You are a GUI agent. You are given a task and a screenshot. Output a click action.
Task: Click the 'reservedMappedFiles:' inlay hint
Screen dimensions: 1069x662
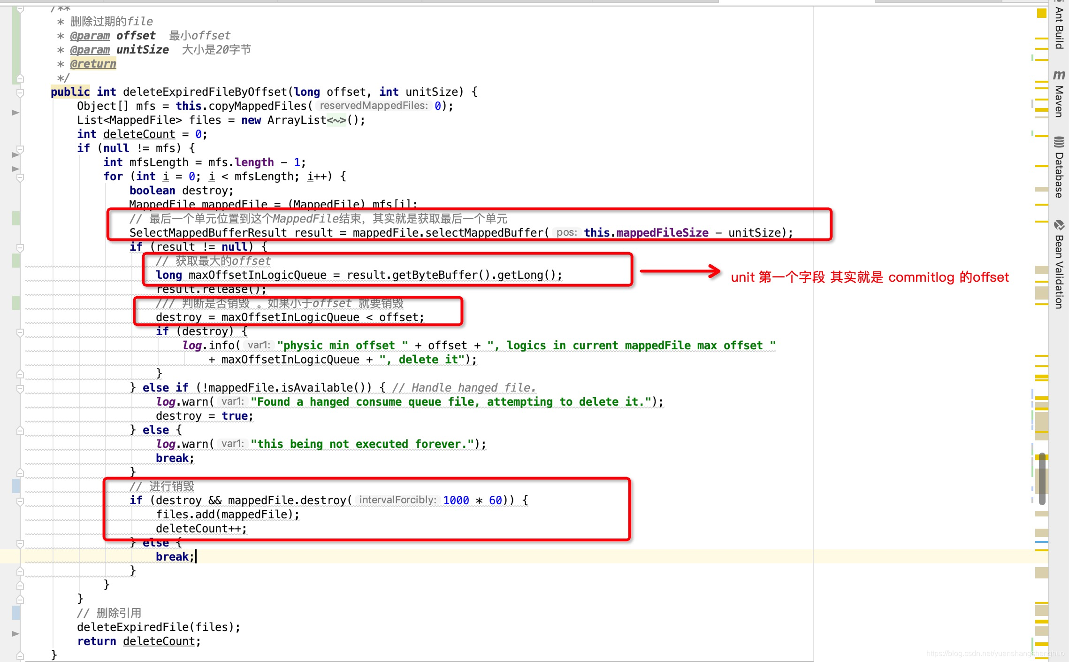coord(374,106)
